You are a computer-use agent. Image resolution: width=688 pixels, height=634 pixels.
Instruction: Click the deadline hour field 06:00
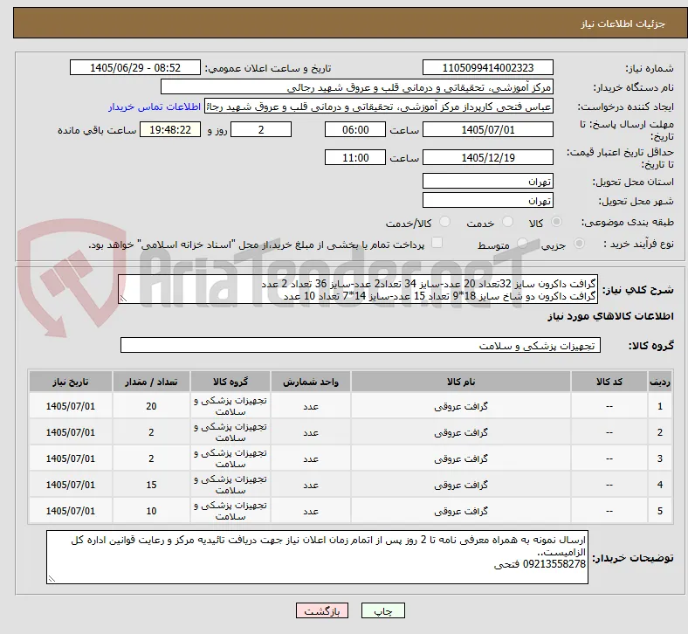[355, 130]
